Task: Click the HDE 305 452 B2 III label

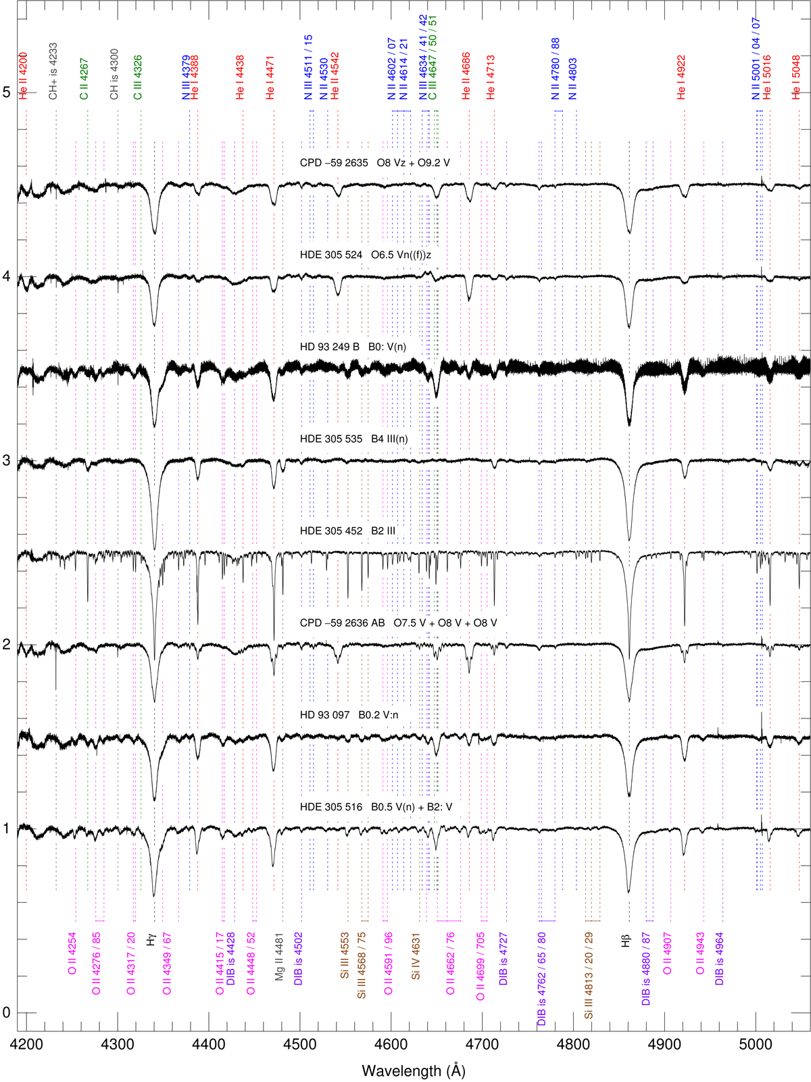Action: [x=347, y=531]
